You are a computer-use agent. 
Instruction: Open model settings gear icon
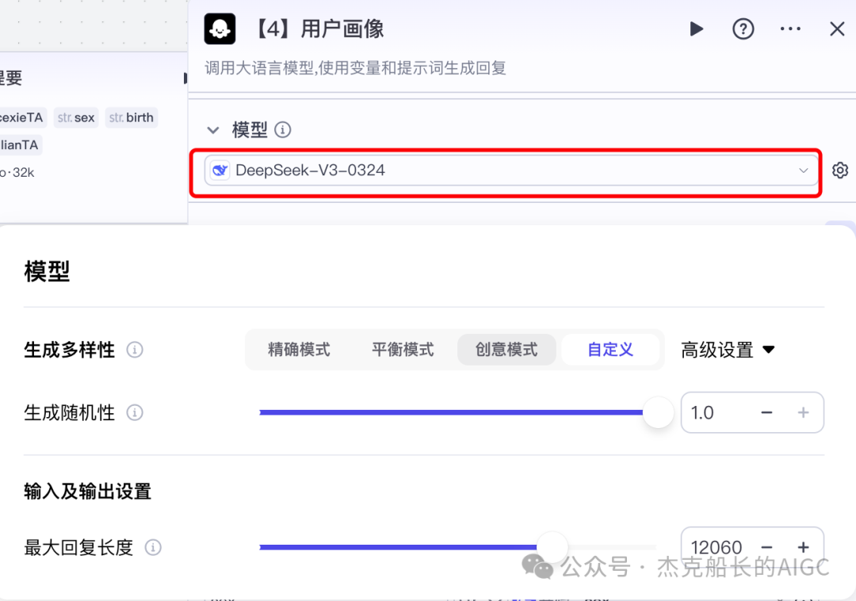click(840, 170)
